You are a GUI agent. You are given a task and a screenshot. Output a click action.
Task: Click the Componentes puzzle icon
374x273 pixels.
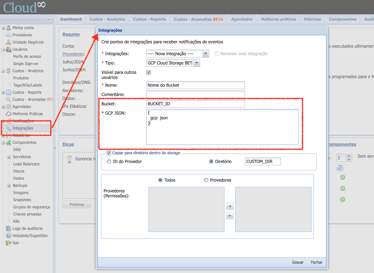(x=9, y=142)
